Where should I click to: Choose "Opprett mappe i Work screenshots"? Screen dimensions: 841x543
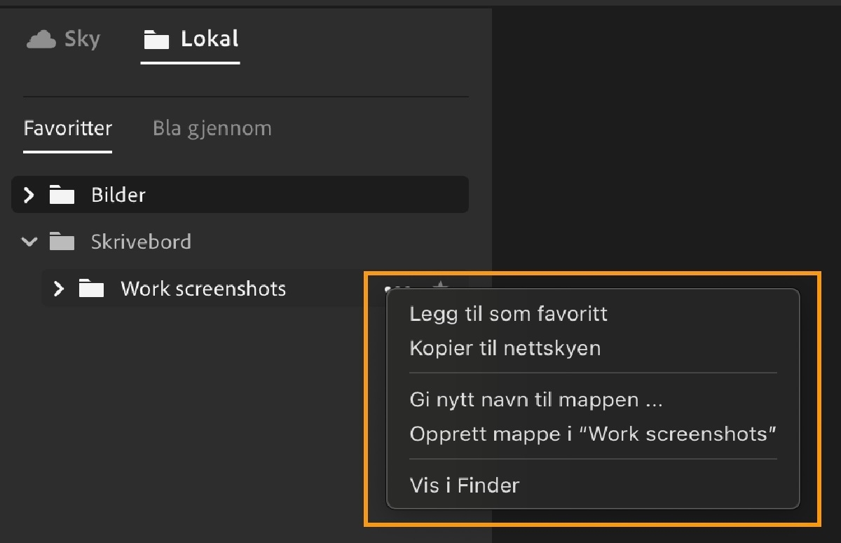592,433
